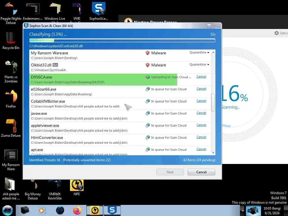The height and width of the screenshot is (216, 288).
Task: Select My Ransom Ware desktop icon
Action: (11, 160)
